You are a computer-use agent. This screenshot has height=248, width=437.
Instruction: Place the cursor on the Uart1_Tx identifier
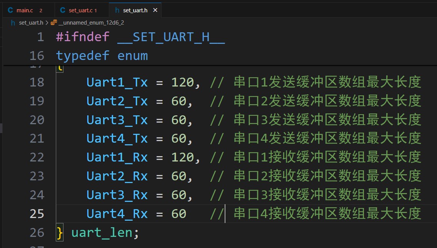coord(117,82)
